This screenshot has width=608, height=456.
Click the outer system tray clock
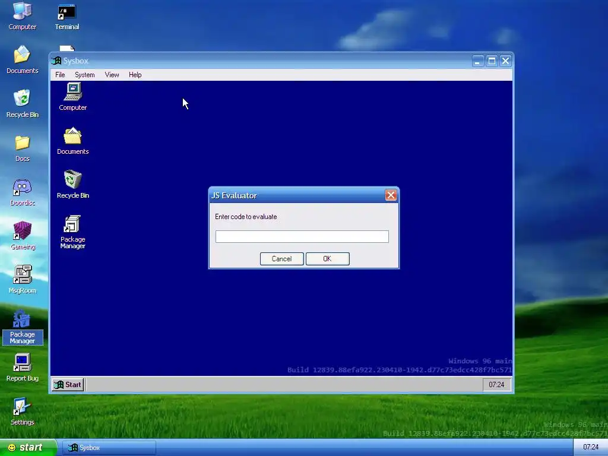pyautogui.click(x=591, y=447)
